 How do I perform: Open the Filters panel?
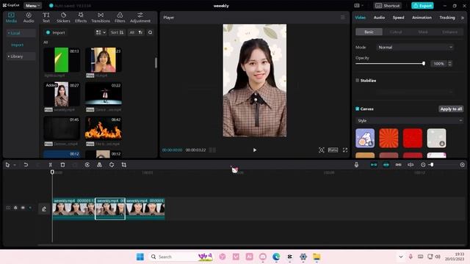click(120, 18)
